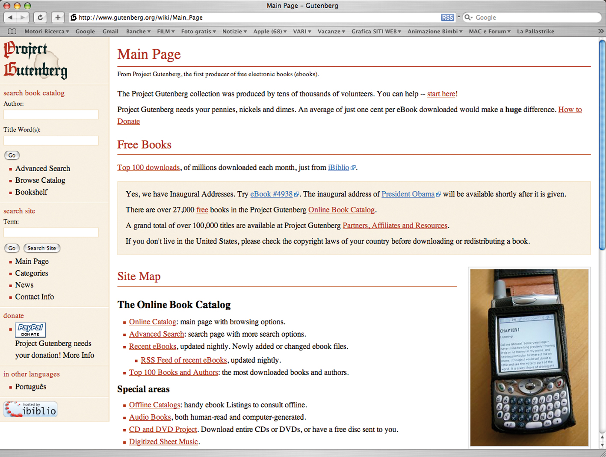Go to Main Page in the sidebar
606x457 pixels.
click(32, 261)
